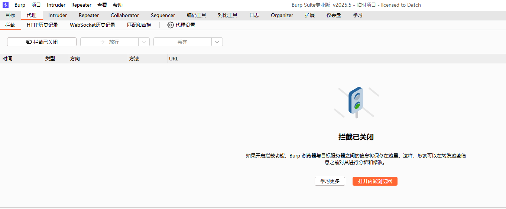
Task: Toggle the 拦截已关闭 intercept switch
Action: (x=42, y=42)
